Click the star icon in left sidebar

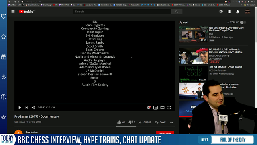click(x=4, y=37)
